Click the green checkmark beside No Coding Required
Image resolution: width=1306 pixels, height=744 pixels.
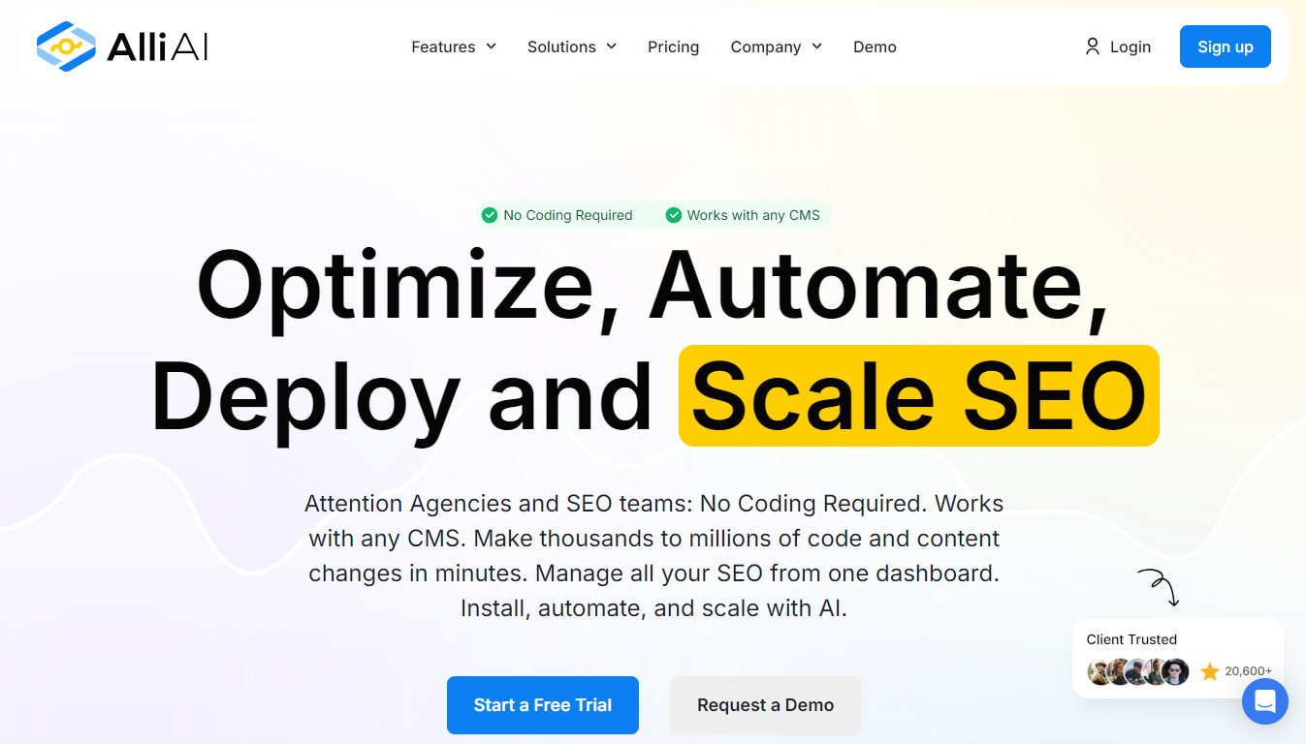[x=490, y=215]
